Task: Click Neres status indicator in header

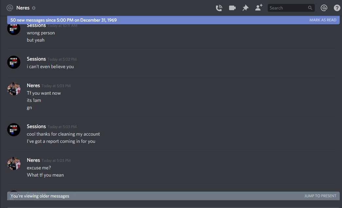Action: (x=34, y=8)
